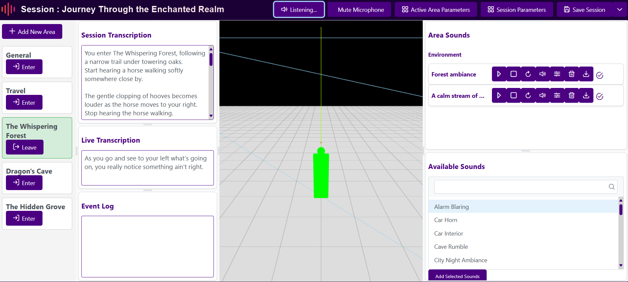Enter the Dragon's Cave area
This screenshot has height=282, width=628.
point(24,183)
